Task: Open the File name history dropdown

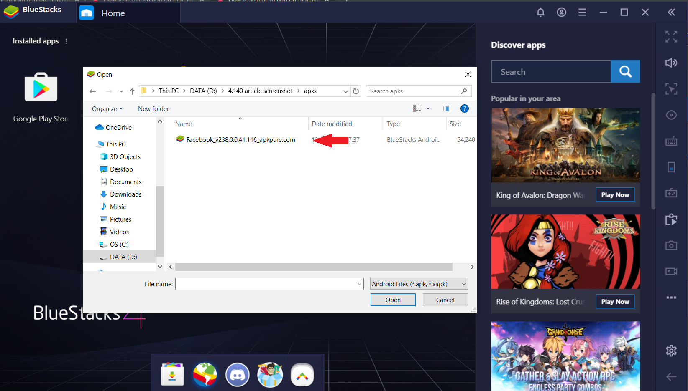Action: click(x=359, y=284)
